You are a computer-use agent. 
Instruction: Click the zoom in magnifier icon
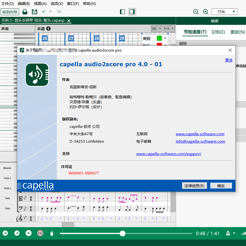coord(205,12)
